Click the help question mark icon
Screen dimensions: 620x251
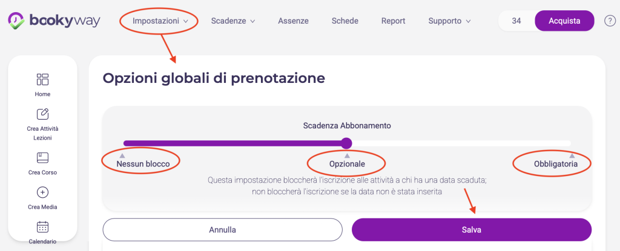click(610, 21)
